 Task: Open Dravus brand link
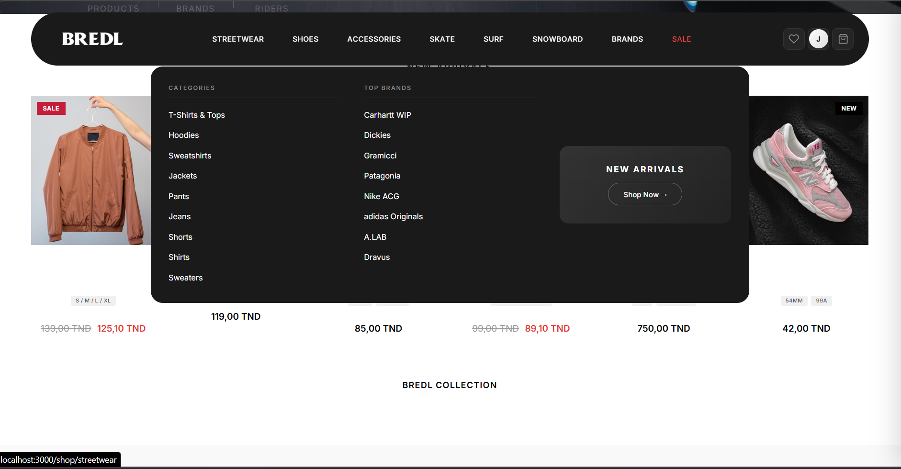point(377,257)
